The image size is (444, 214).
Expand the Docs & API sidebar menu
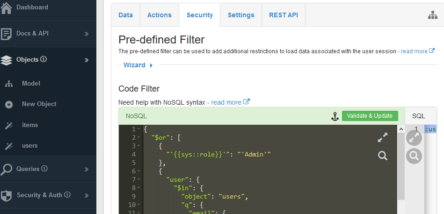coord(87,34)
